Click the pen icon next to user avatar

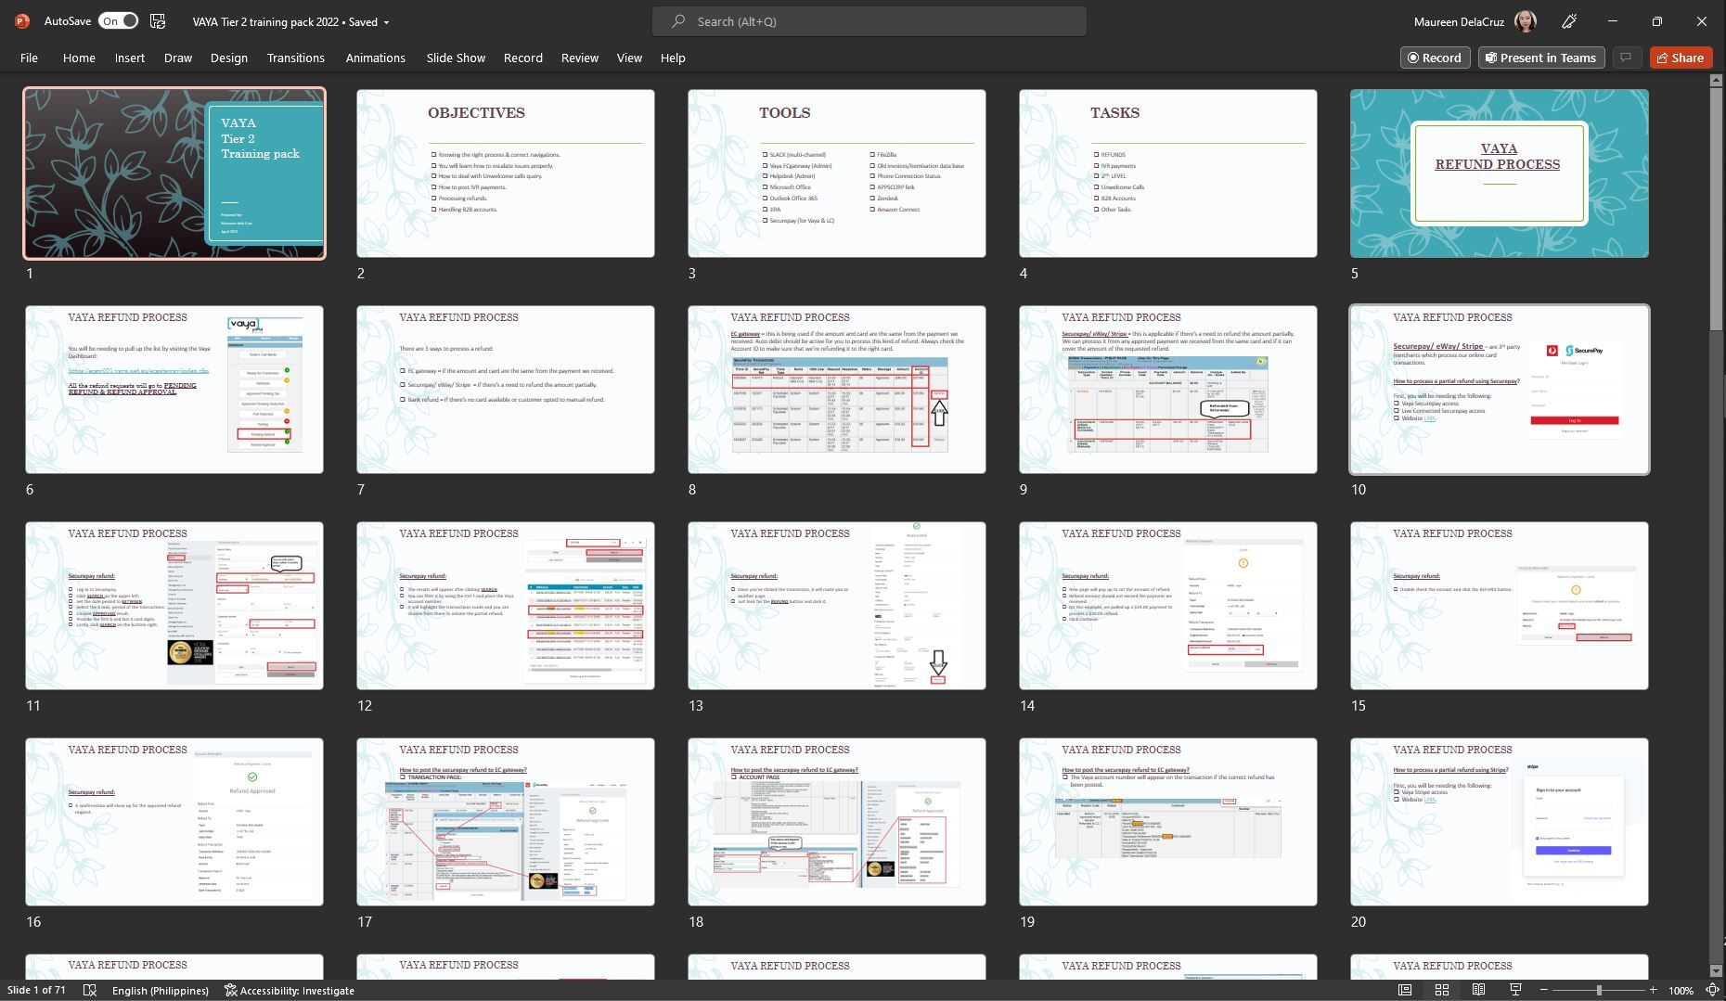(1569, 20)
